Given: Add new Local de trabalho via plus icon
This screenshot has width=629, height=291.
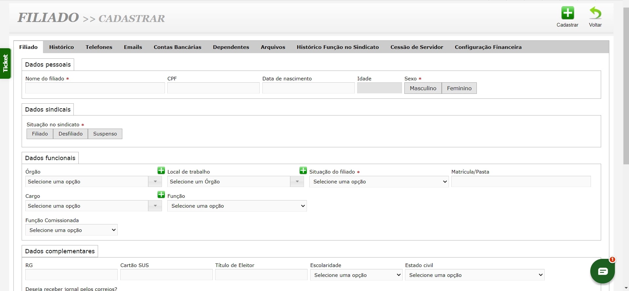Looking at the screenshot, I should pos(303,171).
